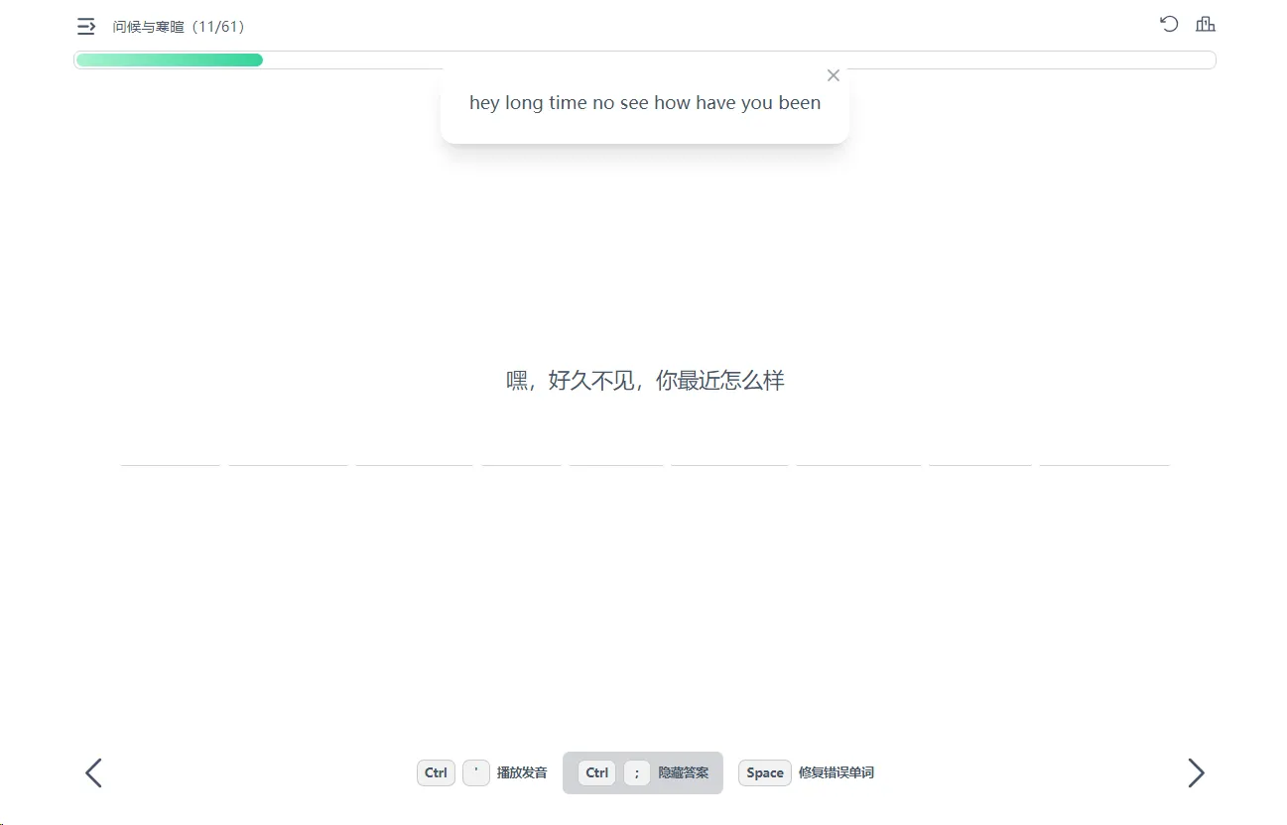Open the course list menu icon

(x=86, y=27)
